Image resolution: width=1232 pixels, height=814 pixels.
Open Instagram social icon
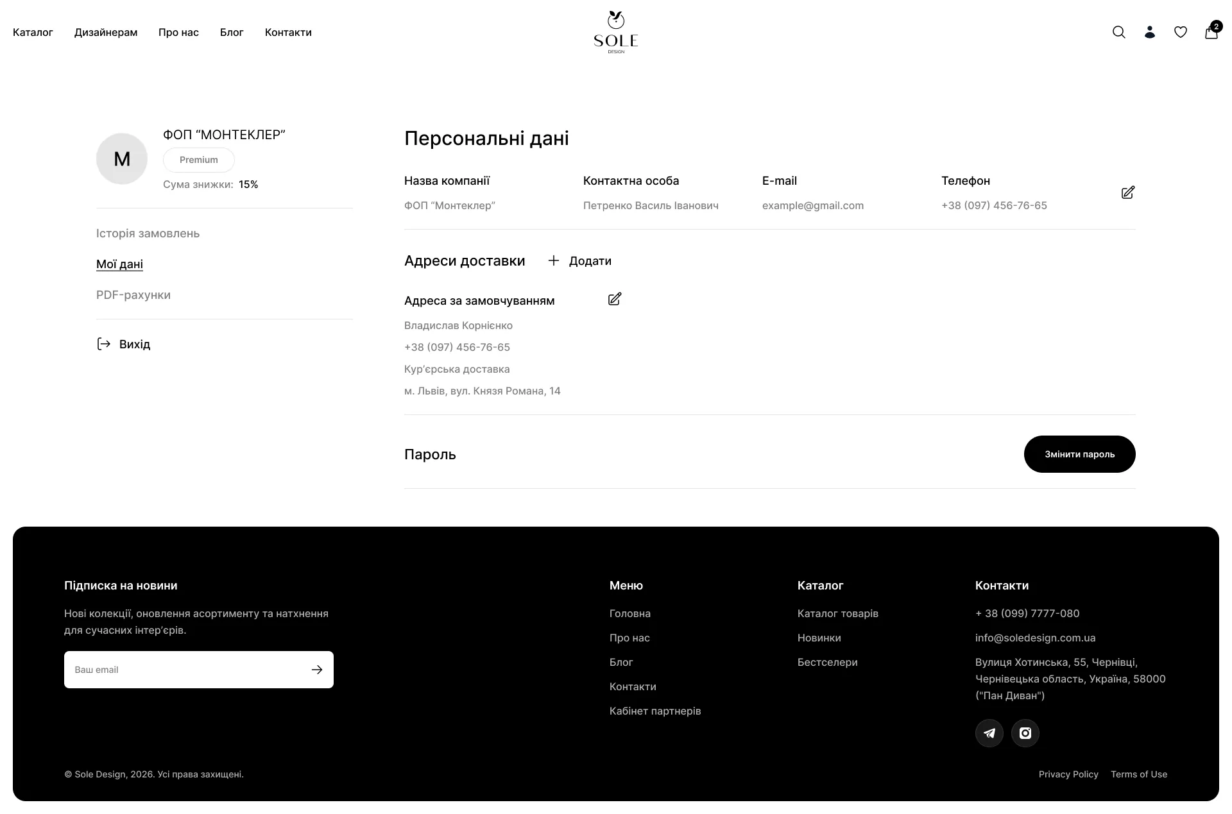1025,733
